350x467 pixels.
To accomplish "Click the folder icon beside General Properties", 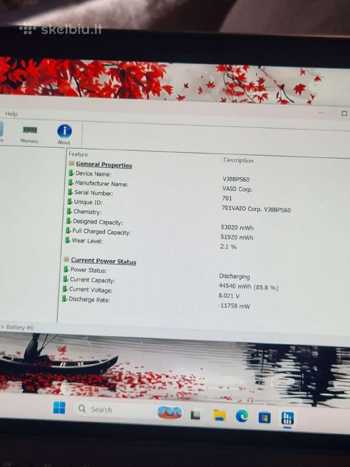I will [x=72, y=163].
